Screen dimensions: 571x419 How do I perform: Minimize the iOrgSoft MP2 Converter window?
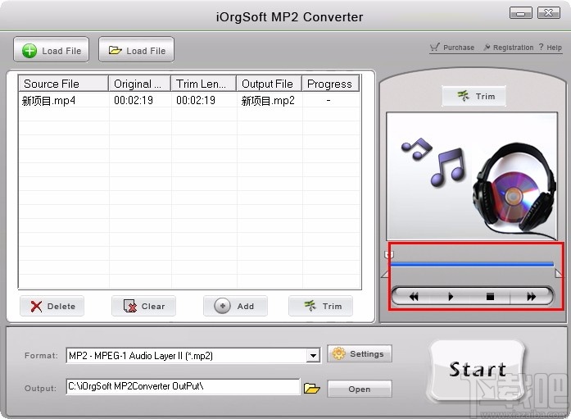coord(520,13)
